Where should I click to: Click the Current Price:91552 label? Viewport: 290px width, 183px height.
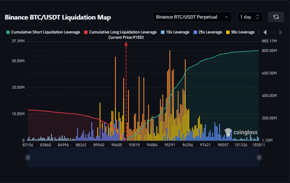[x=126, y=37]
